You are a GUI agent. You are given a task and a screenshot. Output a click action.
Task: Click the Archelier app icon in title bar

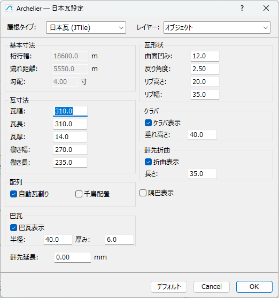[x=9, y=9]
